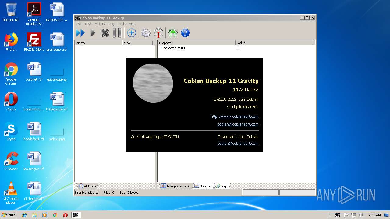390x219 pixels.
Task: Click the Files: 0 status entry
Action: click(109, 193)
